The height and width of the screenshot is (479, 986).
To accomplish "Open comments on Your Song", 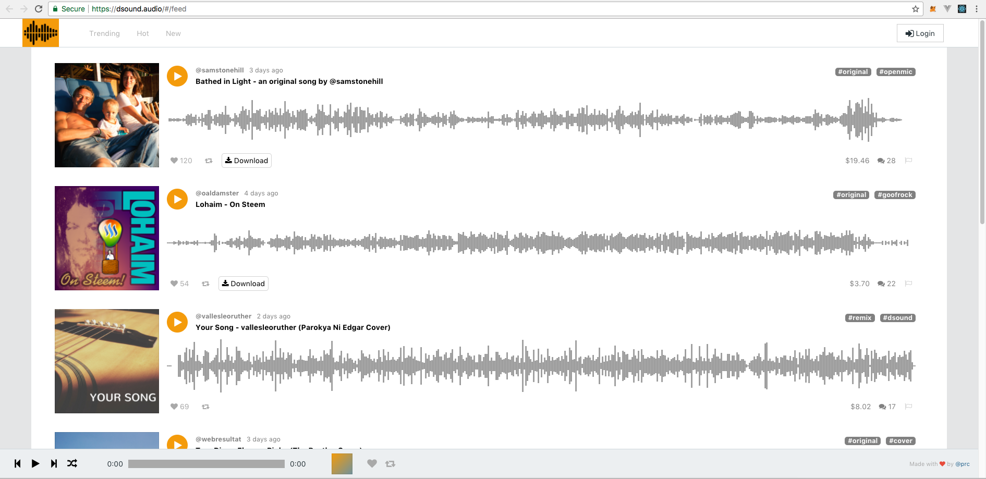I will point(887,407).
